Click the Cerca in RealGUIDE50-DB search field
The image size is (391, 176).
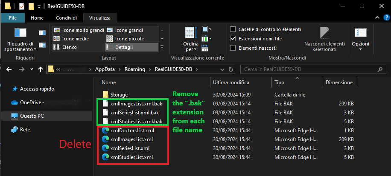click(312, 69)
